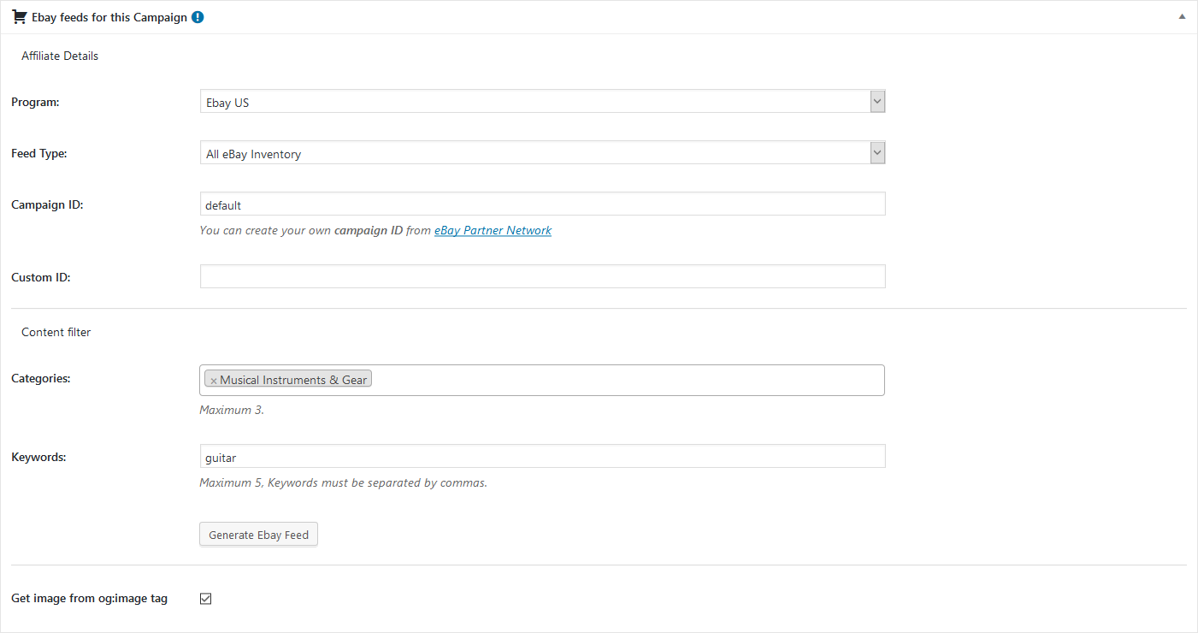This screenshot has height=633, width=1198.
Task: Click the Affiliate Details section heading
Action: coord(60,56)
